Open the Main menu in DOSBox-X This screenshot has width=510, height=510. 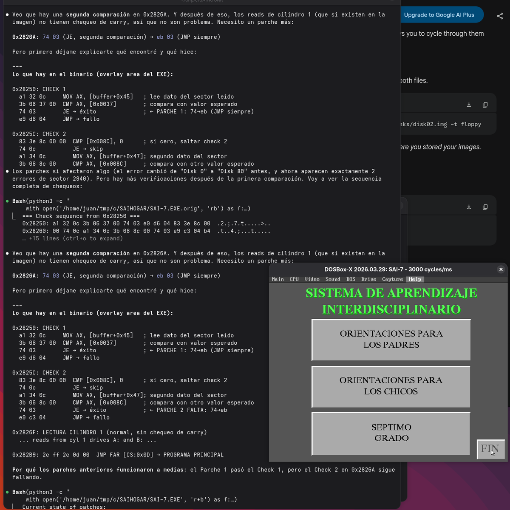click(x=278, y=279)
